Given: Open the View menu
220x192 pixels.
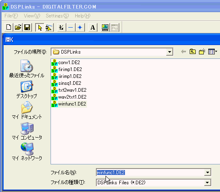Looking at the screenshot, I should tap(32, 16).
